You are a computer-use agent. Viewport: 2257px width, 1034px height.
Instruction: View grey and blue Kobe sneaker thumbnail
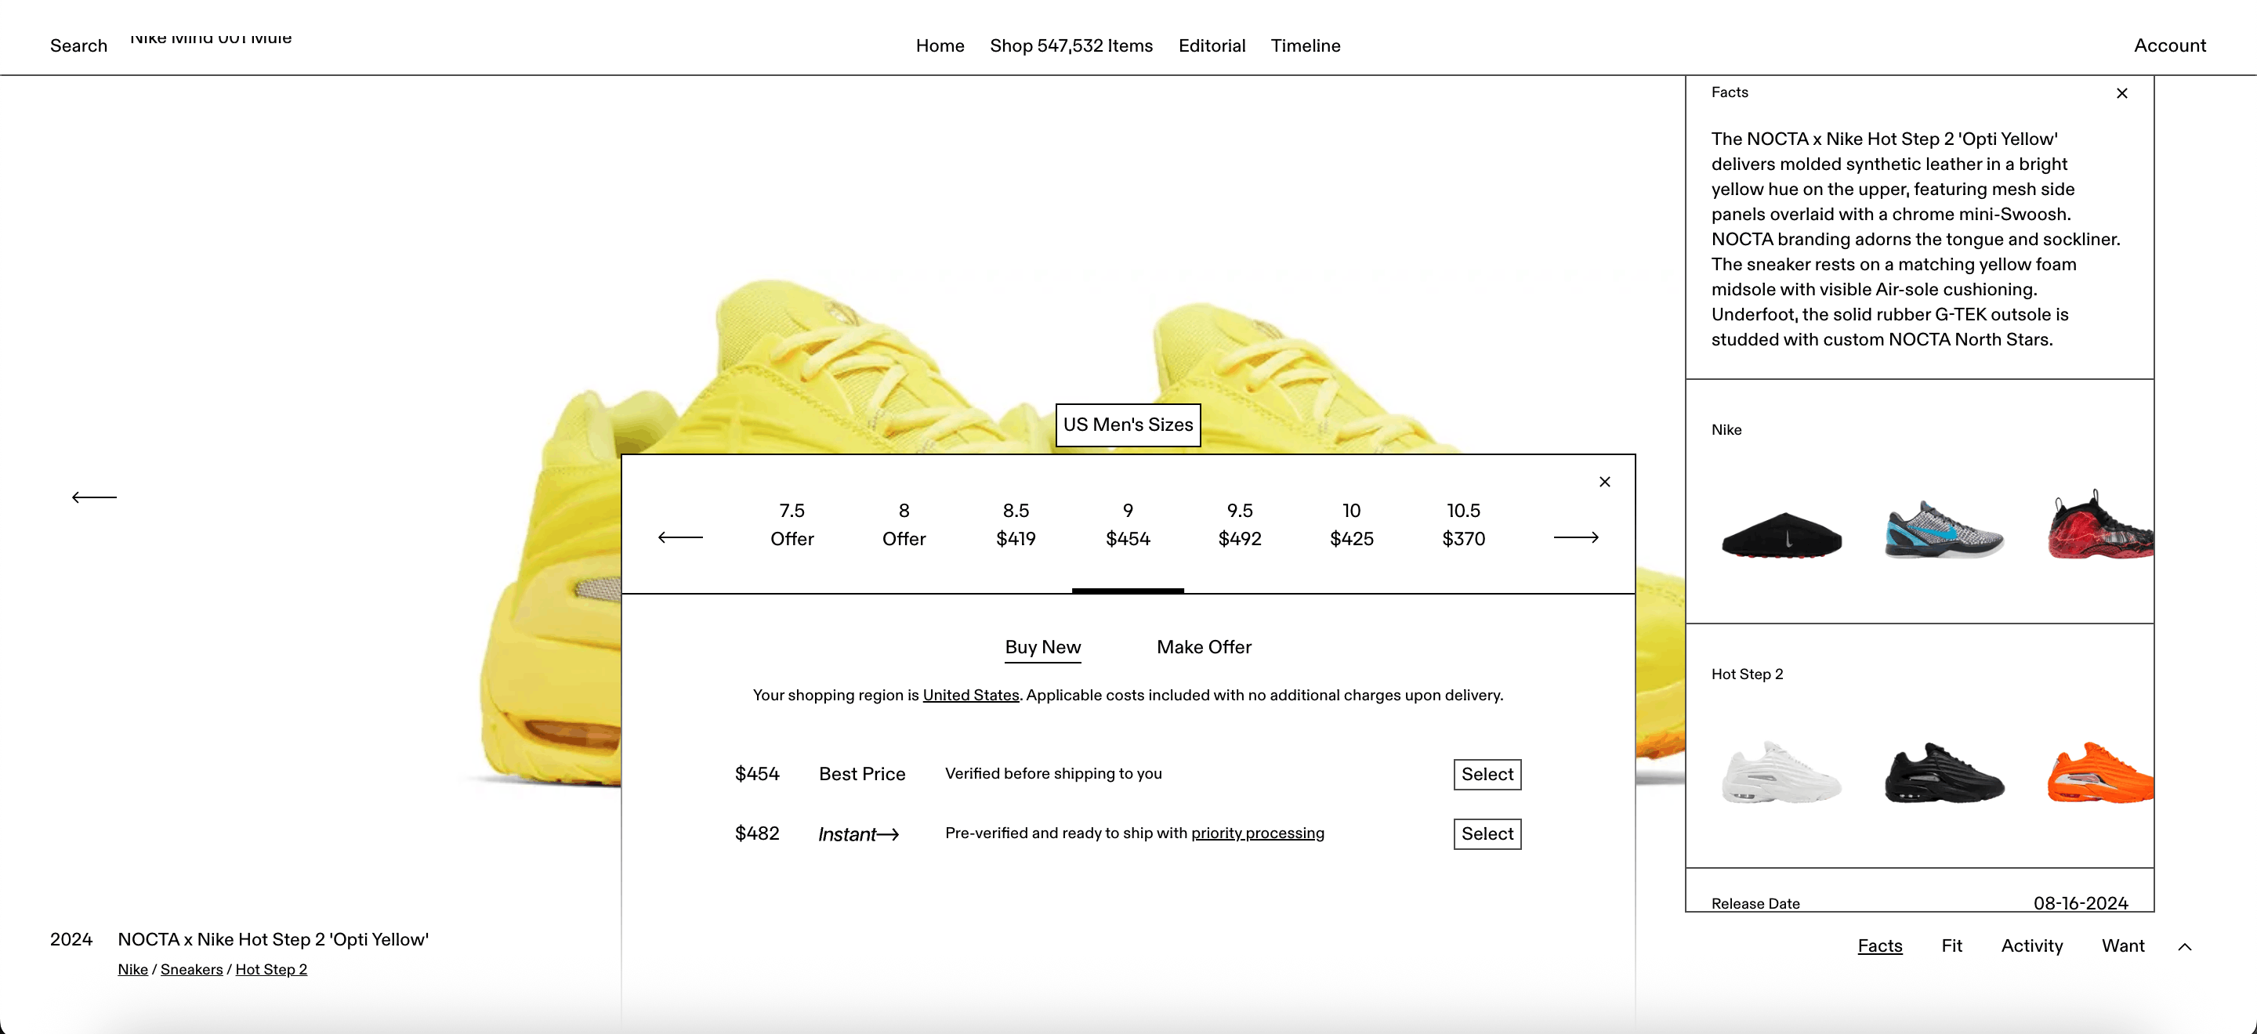(x=1944, y=530)
